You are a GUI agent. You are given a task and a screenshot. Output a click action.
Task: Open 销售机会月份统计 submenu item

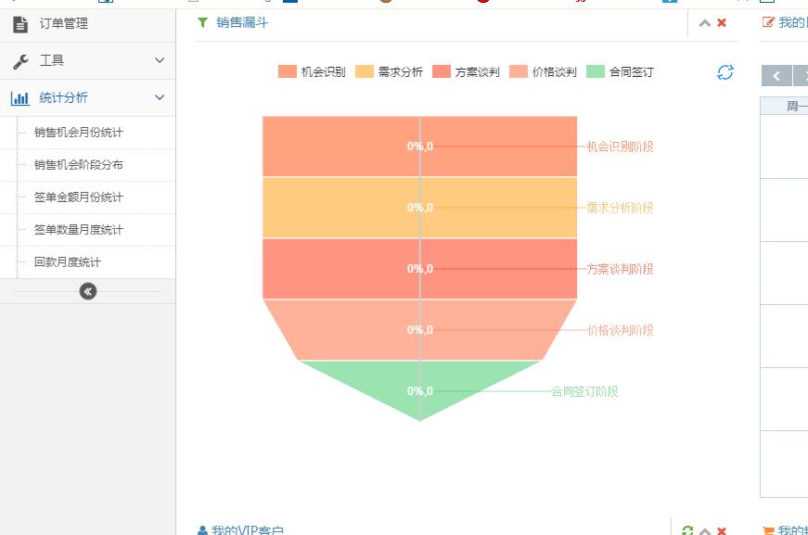click(79, 133)
